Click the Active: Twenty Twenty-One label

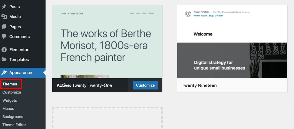pyautogui.click(x=84, y=85)
